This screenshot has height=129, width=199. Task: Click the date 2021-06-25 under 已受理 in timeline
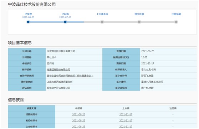point(28,17)
